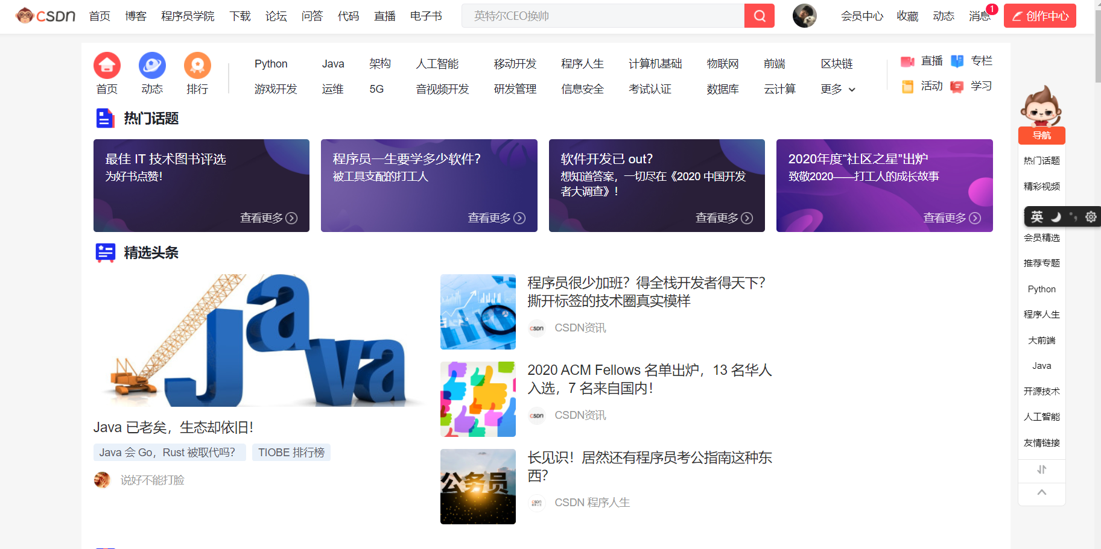Select the 区块链 category link
This screenshot has width=1101, height=549.
click(837, 64)
